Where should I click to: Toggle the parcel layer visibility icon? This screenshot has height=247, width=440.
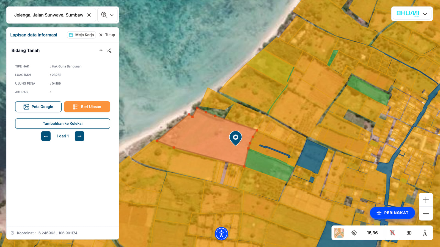click(392, 233)
